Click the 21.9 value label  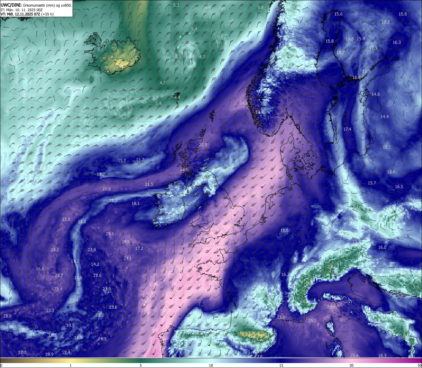click(106, 189)
